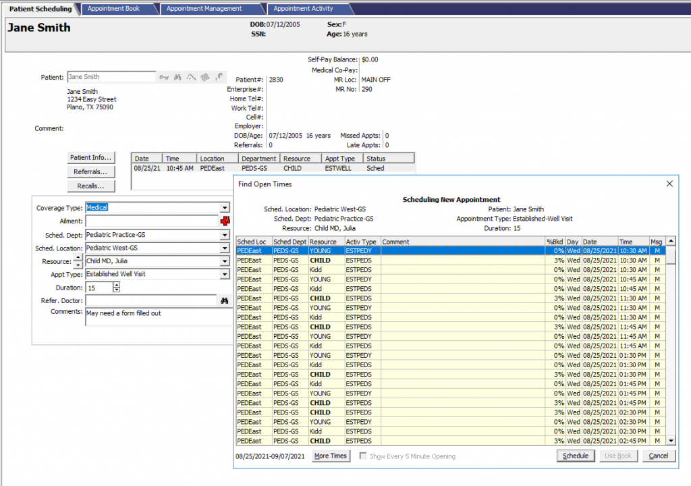Click the binoculars search icon beside Patient field
The image size is (691, 486).
177,77
